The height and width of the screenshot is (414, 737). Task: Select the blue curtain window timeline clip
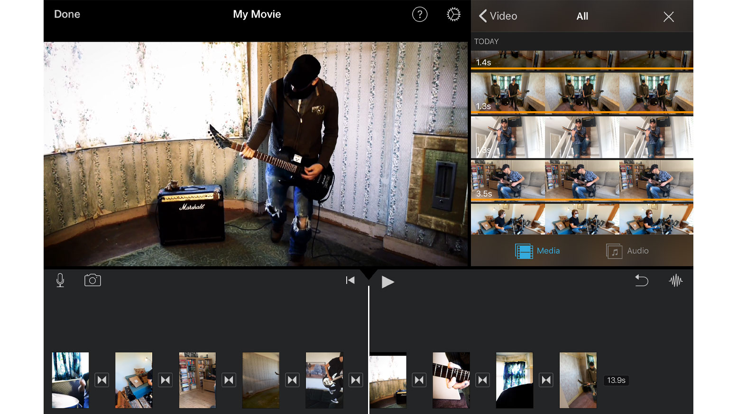(x=515, y=380)
